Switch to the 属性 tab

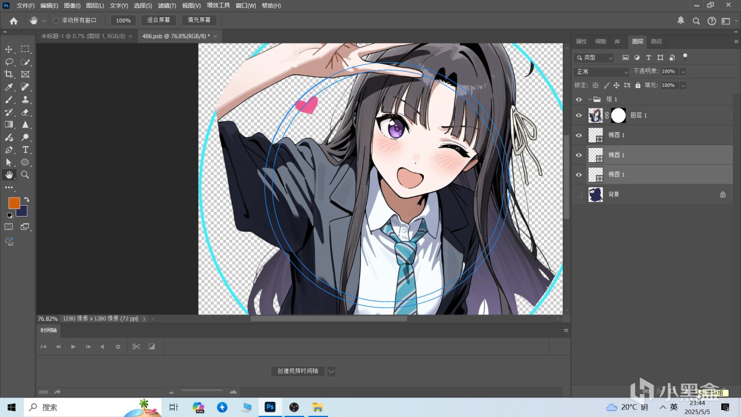click(581, 41)
